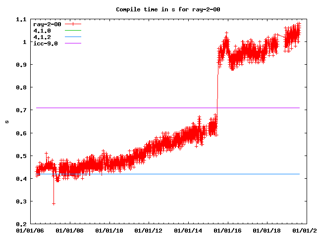Click the chart title 'Compile time in s for ray-2-00'

(158, 9)
